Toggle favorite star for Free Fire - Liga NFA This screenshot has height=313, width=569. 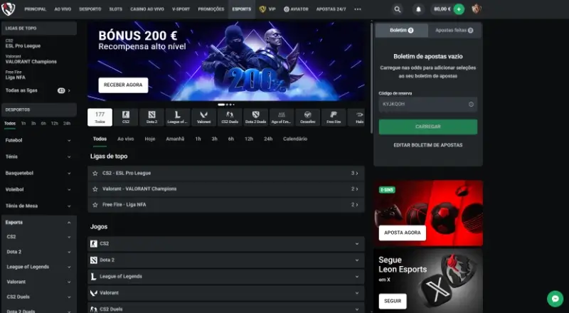[x=95, y=204]
